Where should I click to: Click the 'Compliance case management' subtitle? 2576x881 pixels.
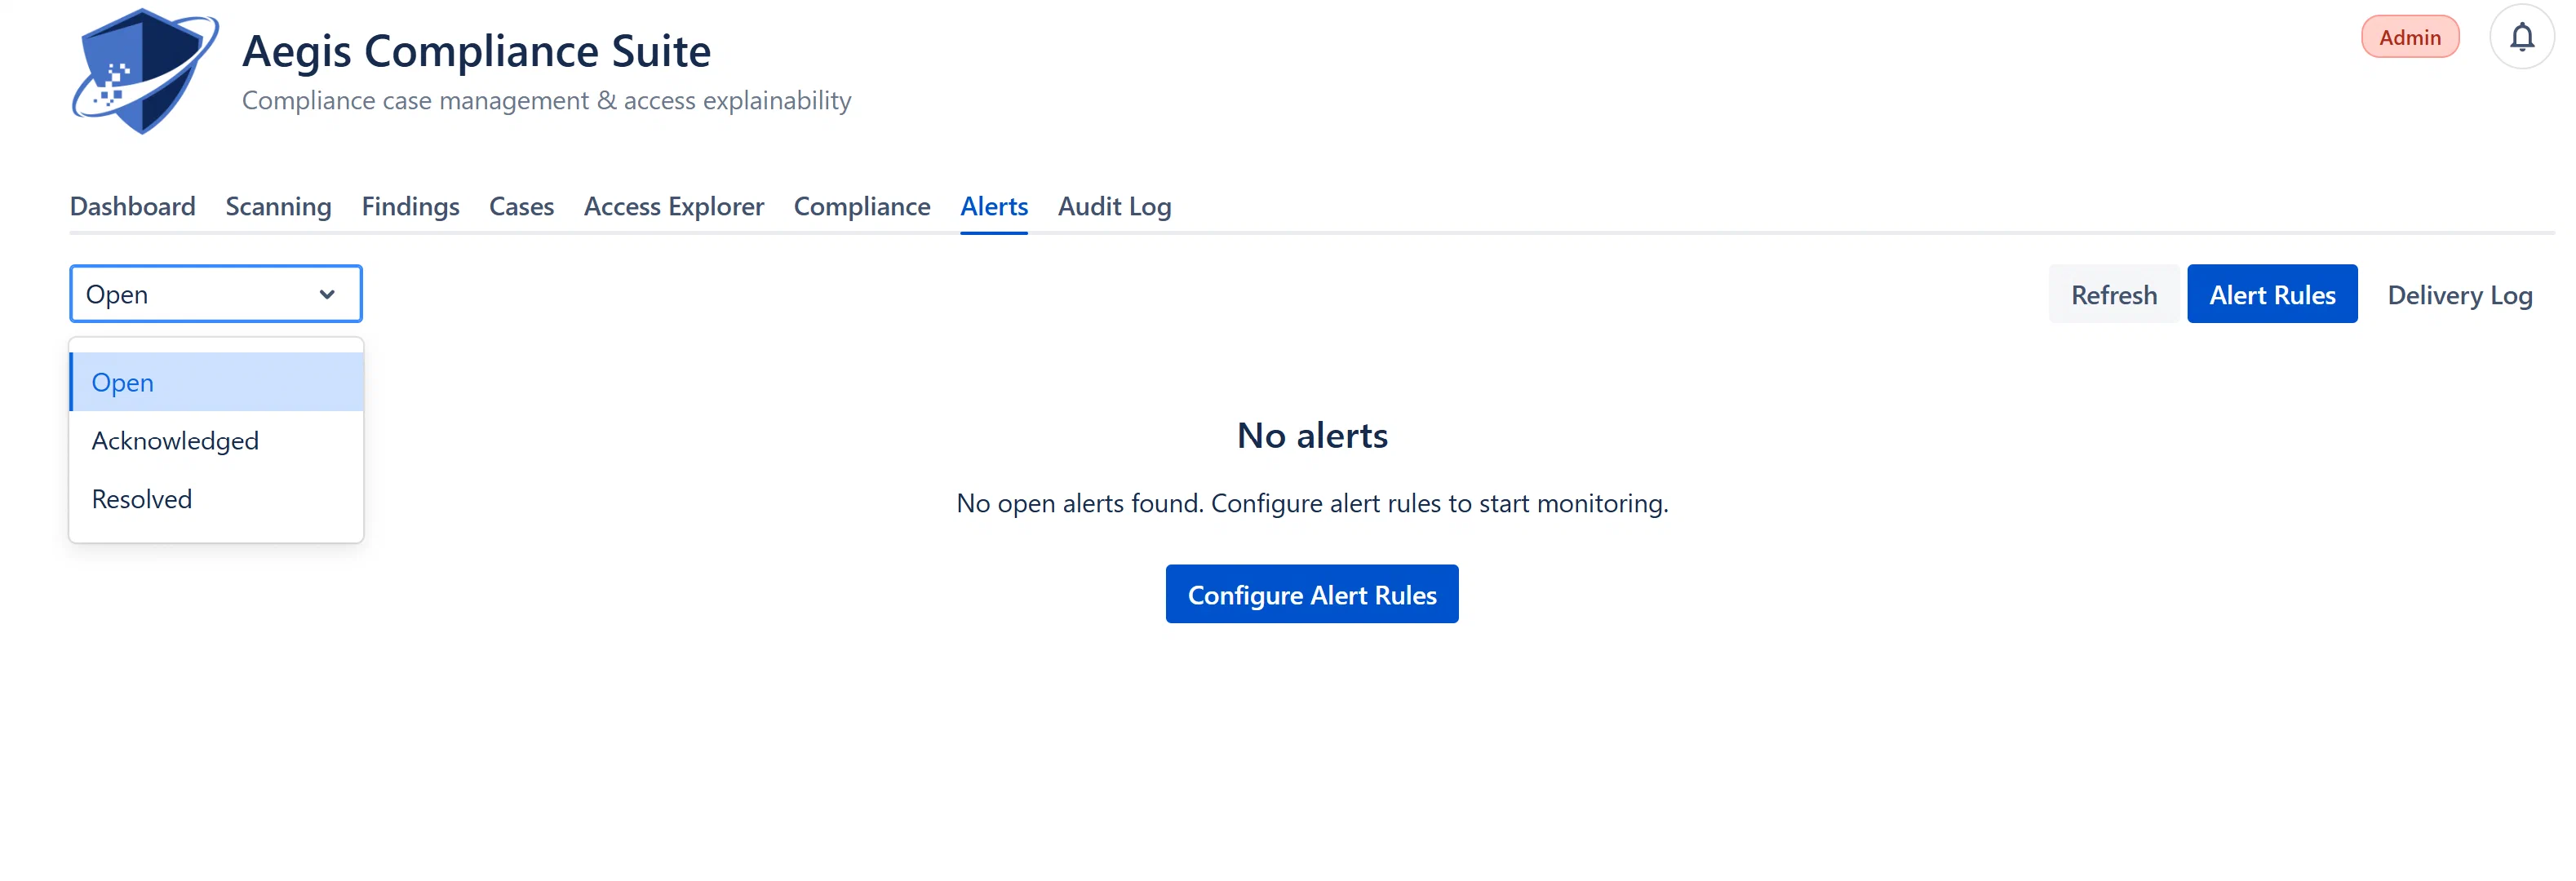pyautogui.click(x=546, y=101)
